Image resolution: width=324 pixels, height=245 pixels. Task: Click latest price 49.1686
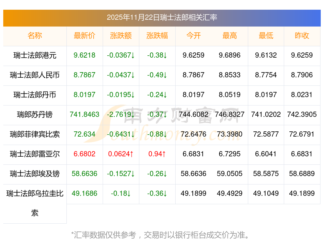85,194
